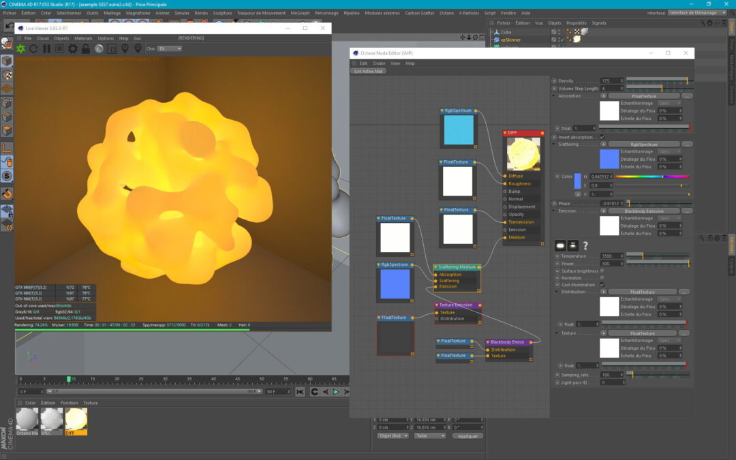Disable the Cast illumination checkbox
This screenshot has width=736, height=460.
[x=602, y=285]
